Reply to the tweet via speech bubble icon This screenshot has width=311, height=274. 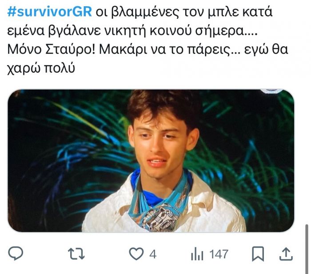tap(16, 253)
